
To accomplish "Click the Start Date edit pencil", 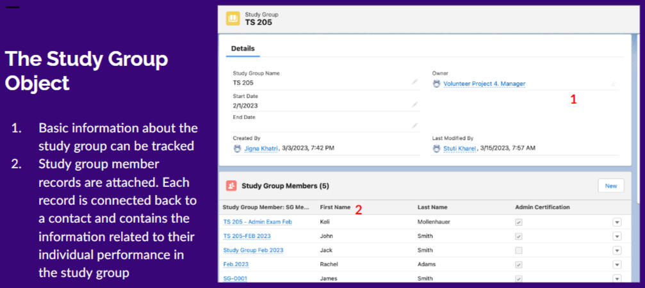I will (415, 104).
